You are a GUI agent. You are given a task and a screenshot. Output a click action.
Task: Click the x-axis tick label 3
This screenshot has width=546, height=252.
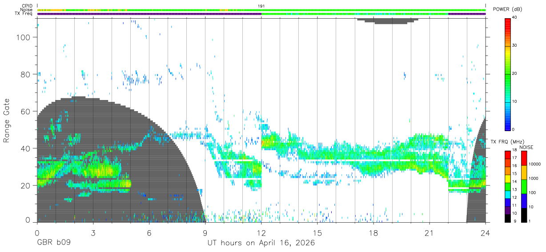[93, 233]
